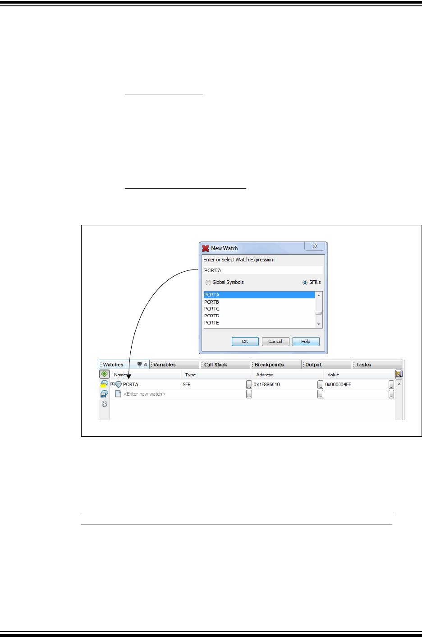This screenshot has width=422, height=644.
Task: Sort by the Address column header
Action: [x=288, y=375]
